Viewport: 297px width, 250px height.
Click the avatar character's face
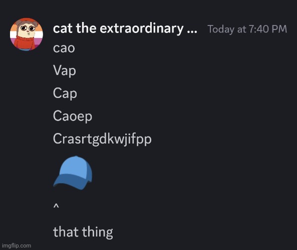coord(28,30)
